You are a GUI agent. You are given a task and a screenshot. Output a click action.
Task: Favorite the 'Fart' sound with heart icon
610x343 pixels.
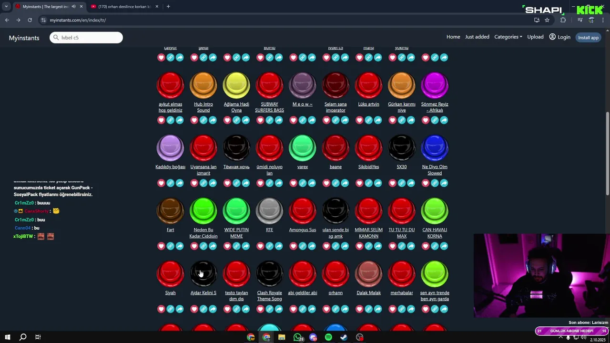pos(161,246)
